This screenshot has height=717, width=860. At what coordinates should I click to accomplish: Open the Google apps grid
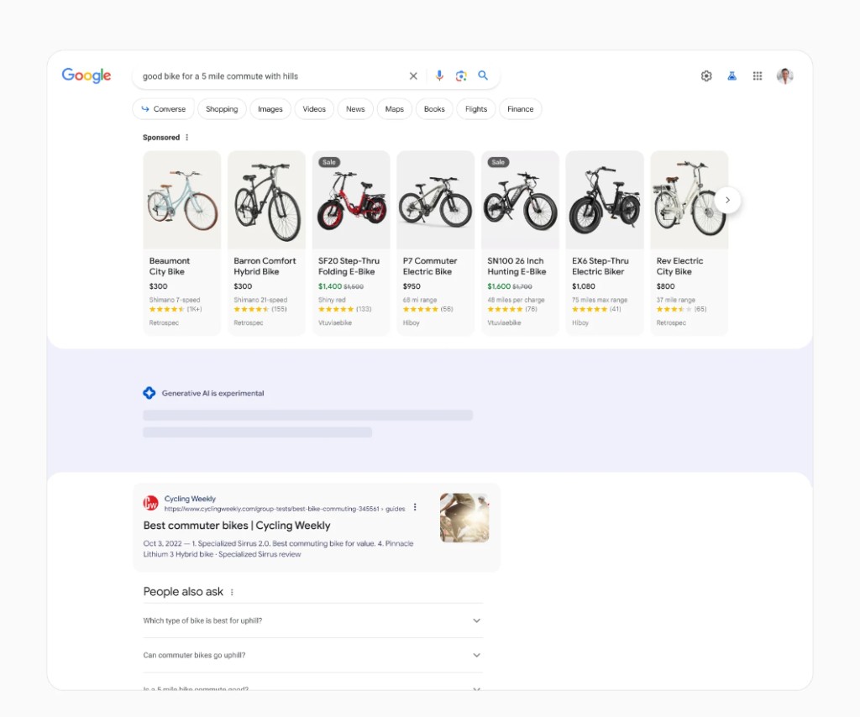[x=758, y=76]
